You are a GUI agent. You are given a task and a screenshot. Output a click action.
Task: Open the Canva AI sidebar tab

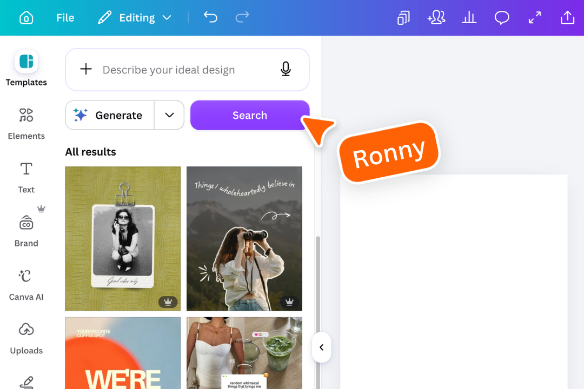[x=26, y=285]
